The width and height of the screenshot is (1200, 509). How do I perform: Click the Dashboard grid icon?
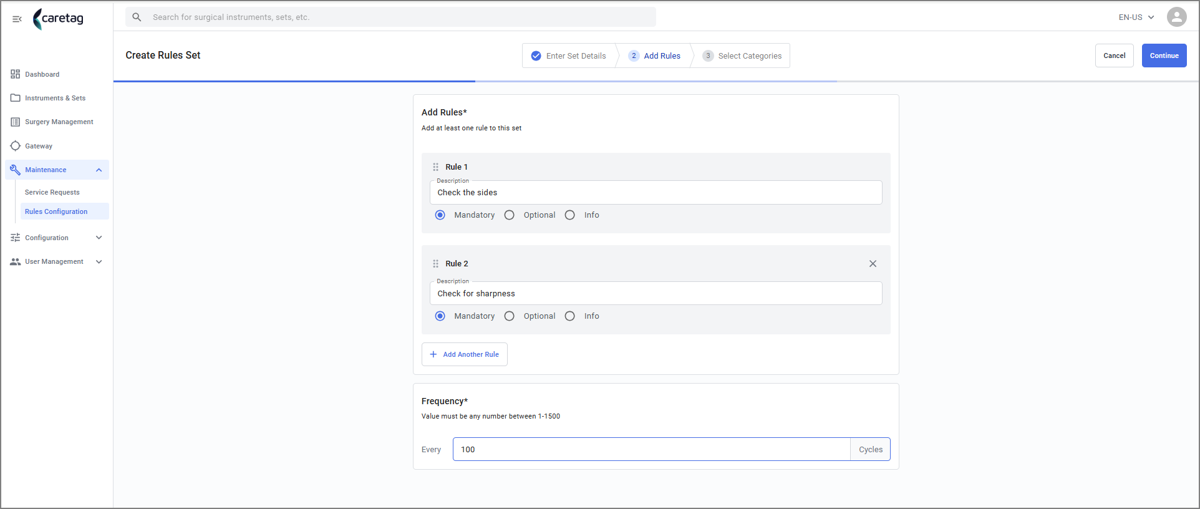(16, 74)
